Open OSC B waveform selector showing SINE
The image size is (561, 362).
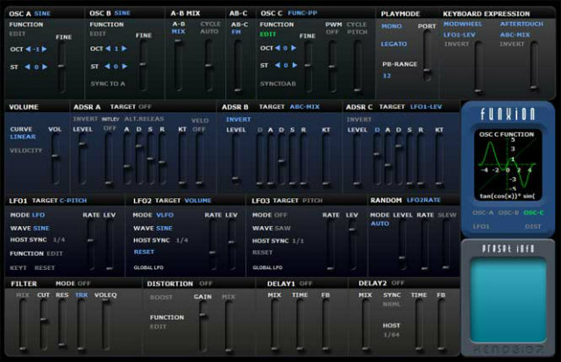122,13
